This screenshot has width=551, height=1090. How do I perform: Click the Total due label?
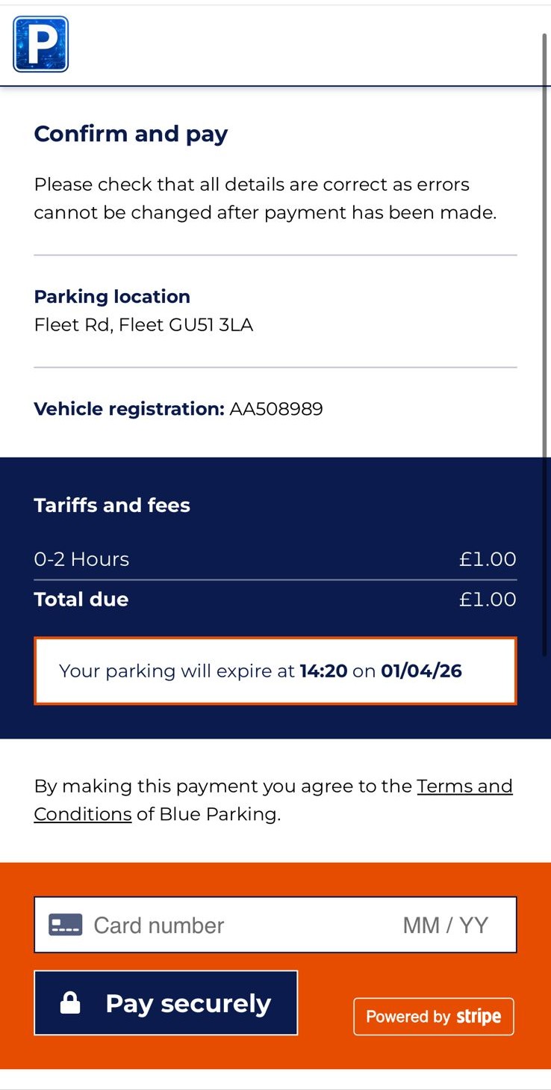pos(81,600)
